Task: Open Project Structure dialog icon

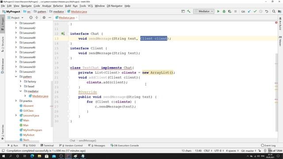Action: click(x=279, y=11)
